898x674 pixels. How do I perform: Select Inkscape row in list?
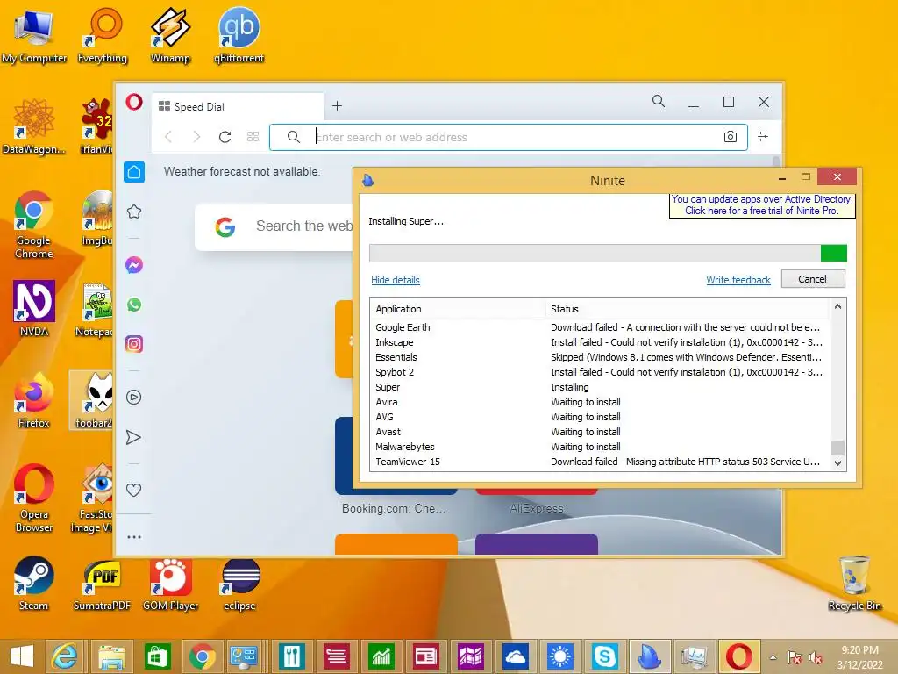pos(600,342)
